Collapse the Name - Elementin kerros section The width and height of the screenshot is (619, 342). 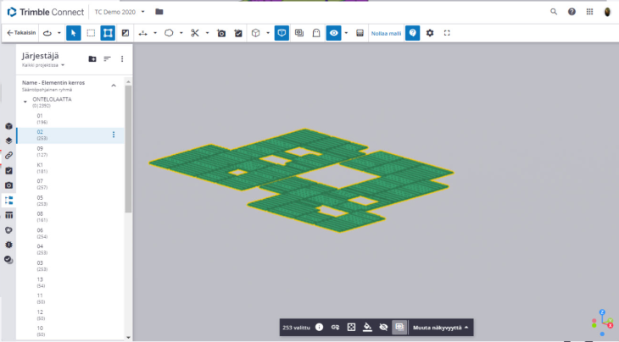114,85
